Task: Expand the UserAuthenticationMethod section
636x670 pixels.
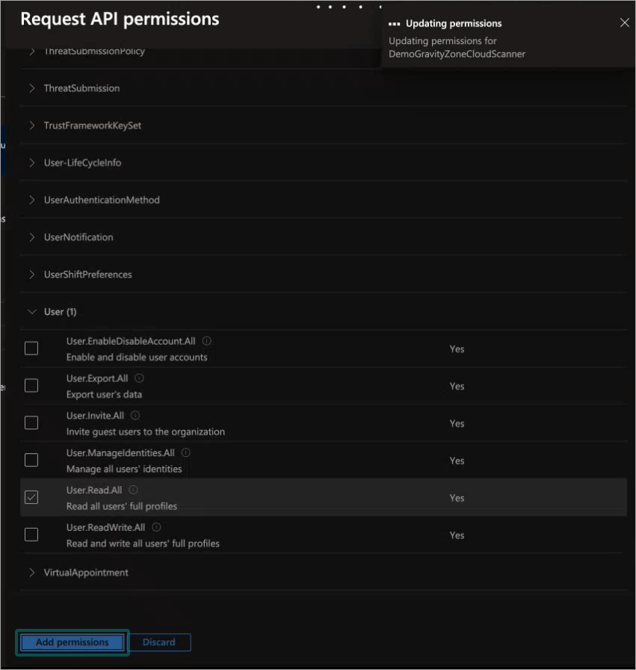Action: 32,200
